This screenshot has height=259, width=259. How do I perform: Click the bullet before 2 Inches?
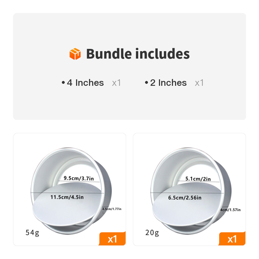pos(146,83)
